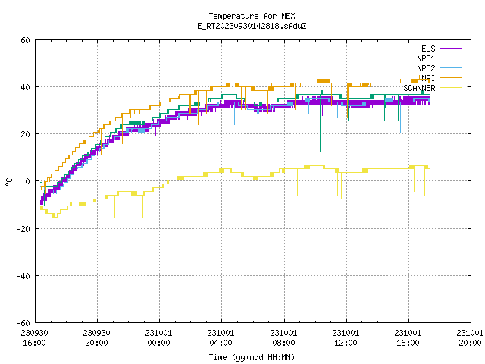Click the °C y-axis unit label

tap(8, 182)
